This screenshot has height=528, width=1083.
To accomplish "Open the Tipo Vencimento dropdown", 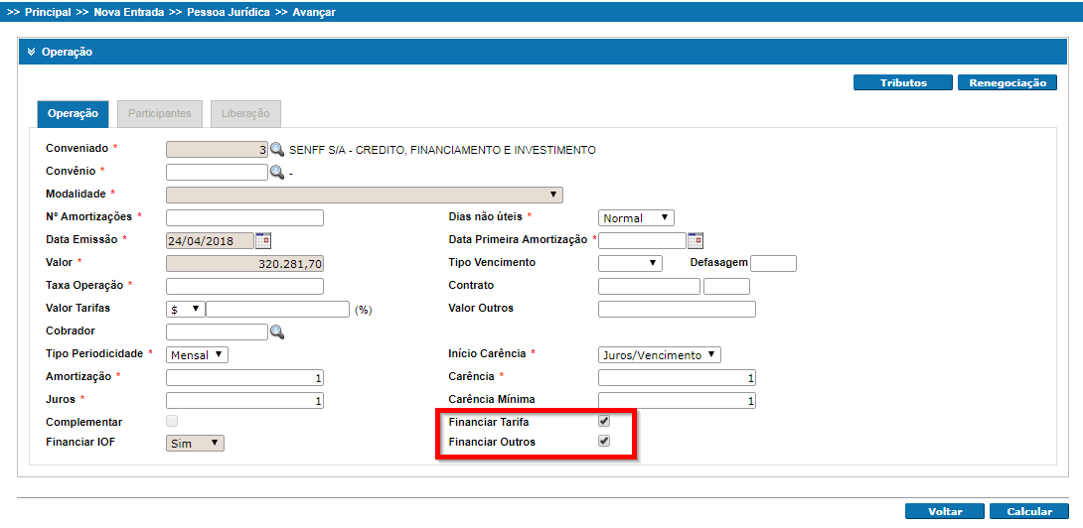I will coord(630,263).
